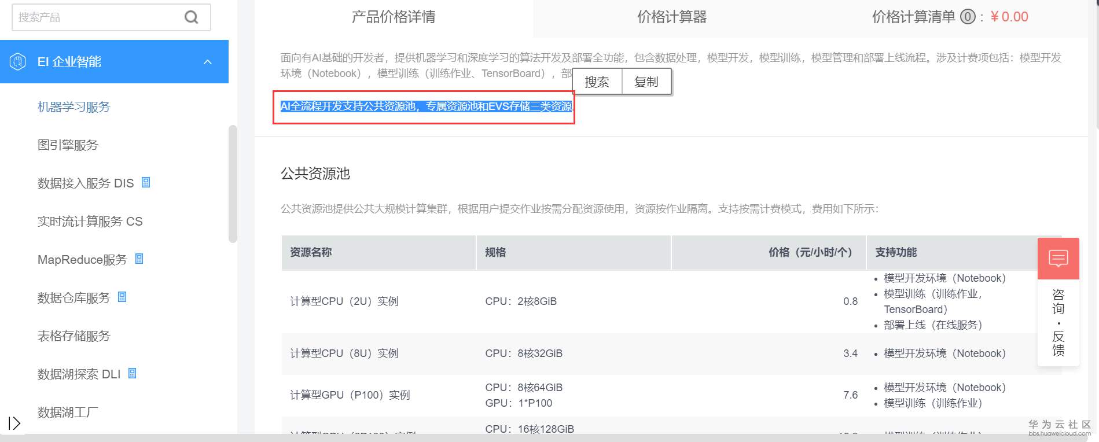Click the ¥0.00 total price
Image resolution: width=1099 pixels, height=442 pixels.
click(1009, 17)
